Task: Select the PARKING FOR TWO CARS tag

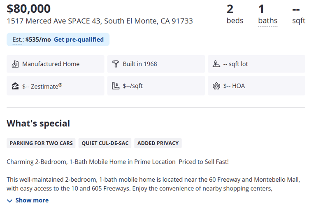Action: [41, 143]
